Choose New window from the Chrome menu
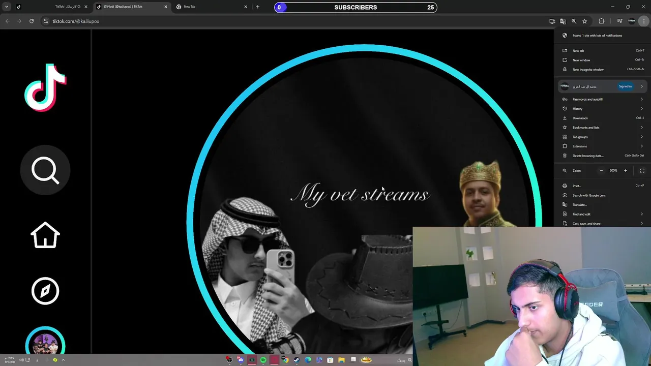The image size is (651, 366). click(x=603, y=60)
